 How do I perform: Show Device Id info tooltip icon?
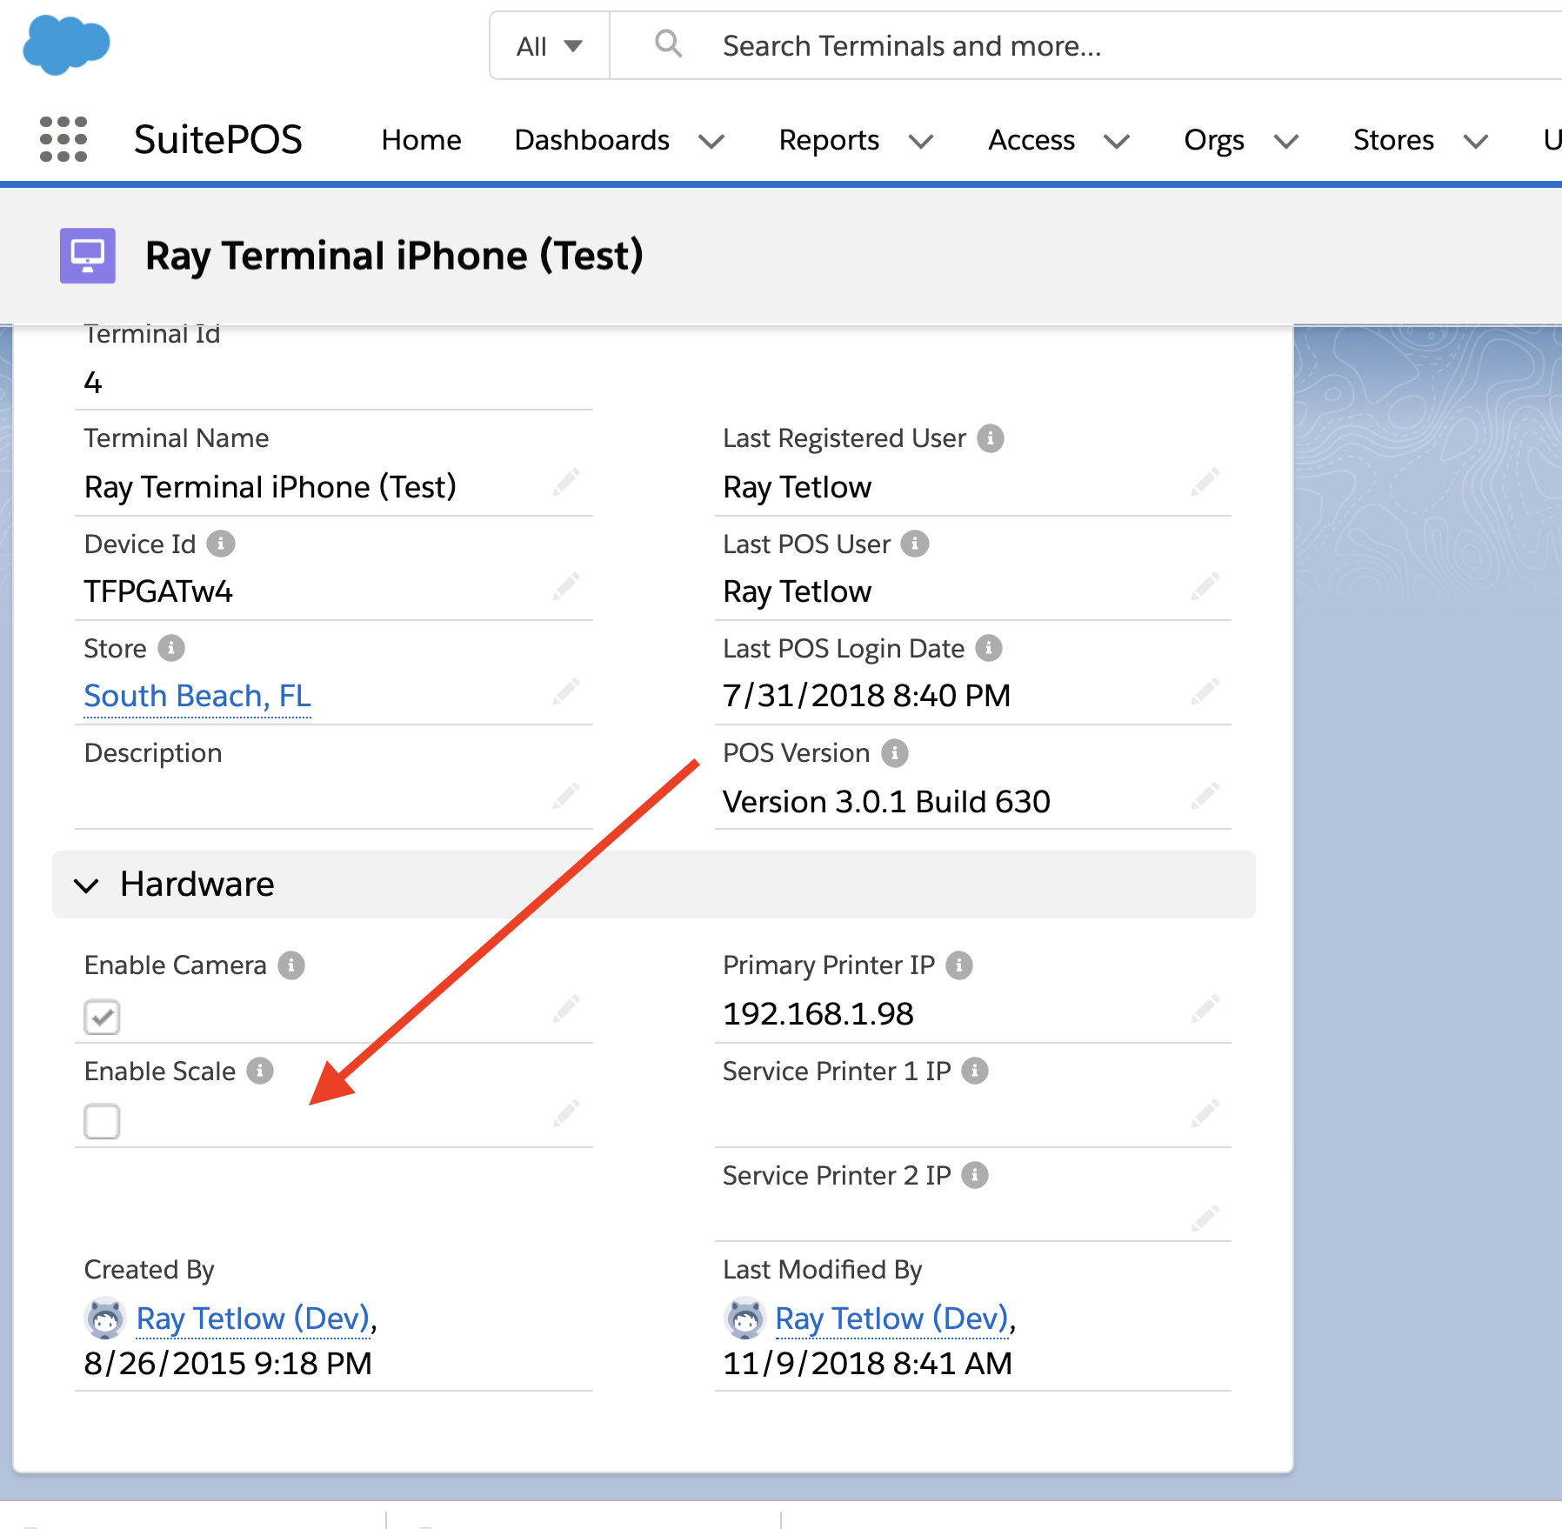coord(221,544)
